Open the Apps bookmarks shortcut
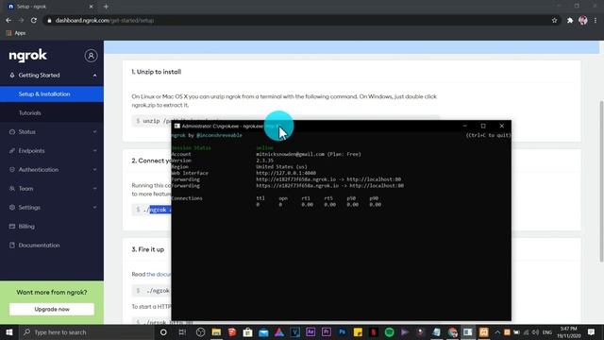Image resolution: width=604 pixels, height=340 pixels. 16,33
